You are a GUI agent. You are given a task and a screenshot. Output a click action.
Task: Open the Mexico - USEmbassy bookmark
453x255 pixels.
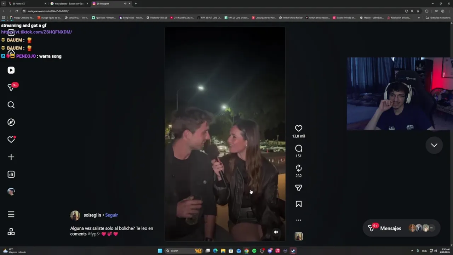371,18
